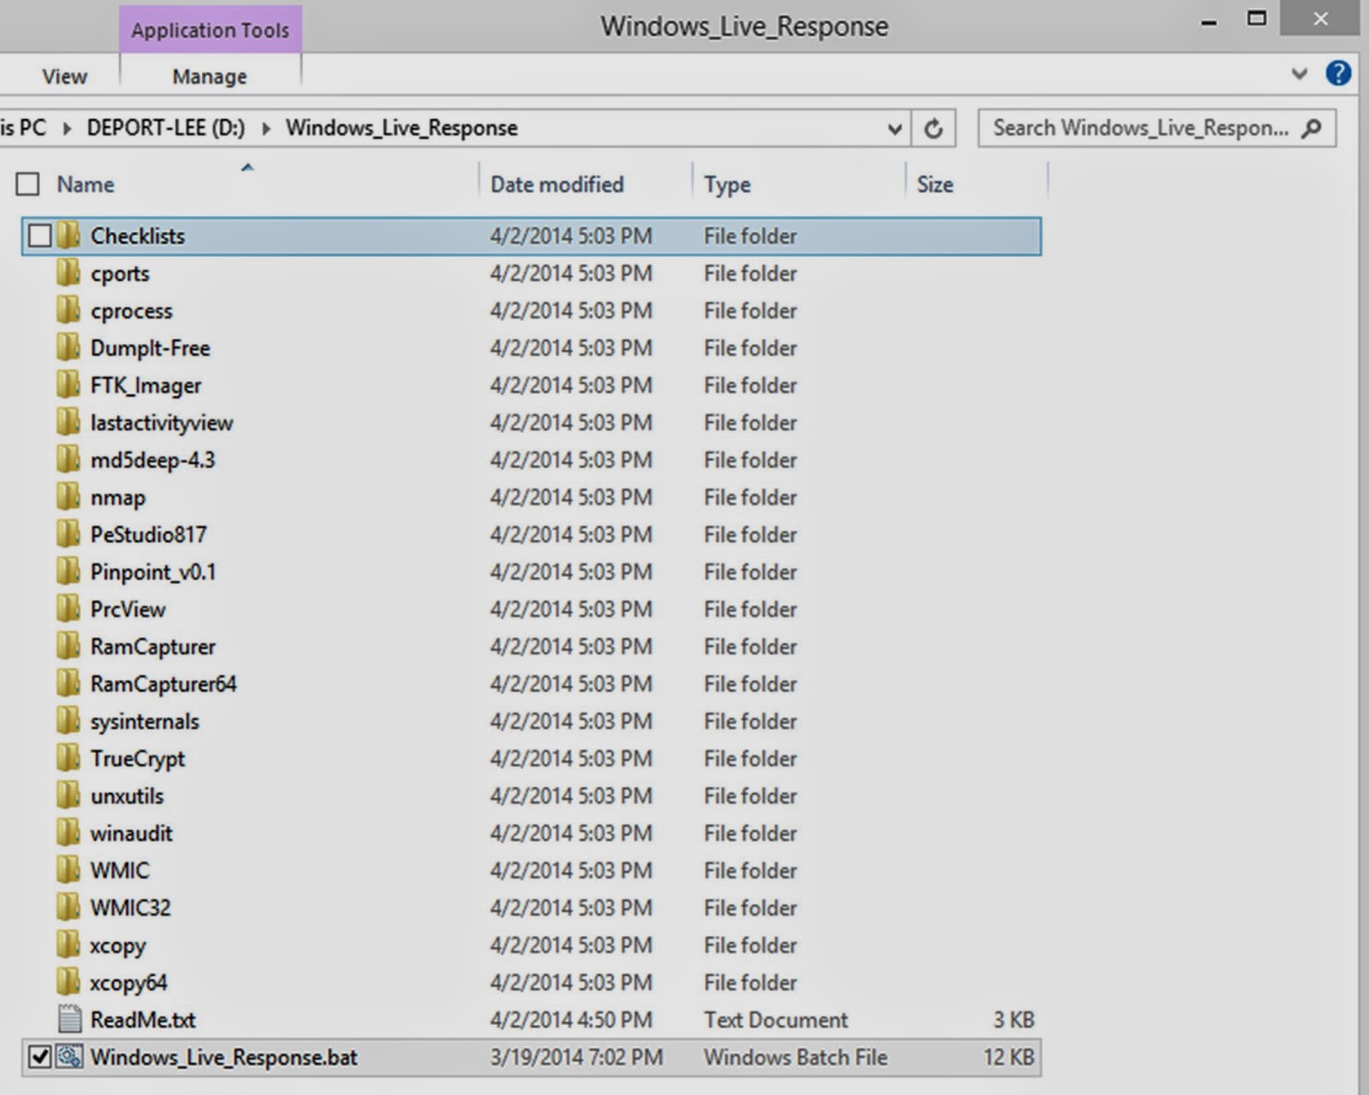This screenshot has height=1095, width=1369.
Task: Click the breadcrumb arrow after DEPORT-LEE (D:)
Action: coord(264,127)
